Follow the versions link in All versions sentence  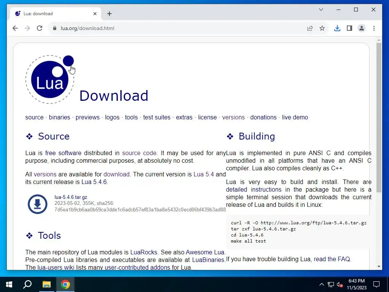pos(45,174)
